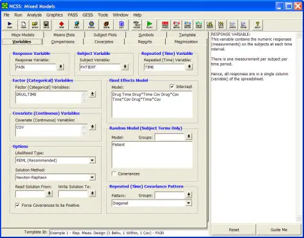Click the yellow question mark Help icon
This screenshot has height=238, width=304.
pos(257,25)
